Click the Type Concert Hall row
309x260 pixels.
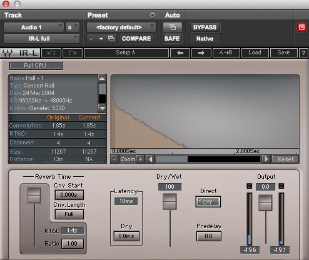53,86
